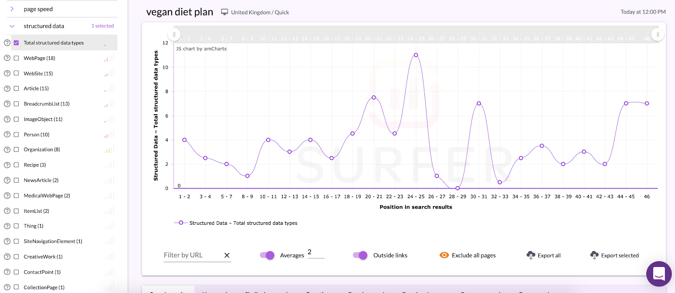Check the WebPage (18) checkbox

click(x=16, y=58)
